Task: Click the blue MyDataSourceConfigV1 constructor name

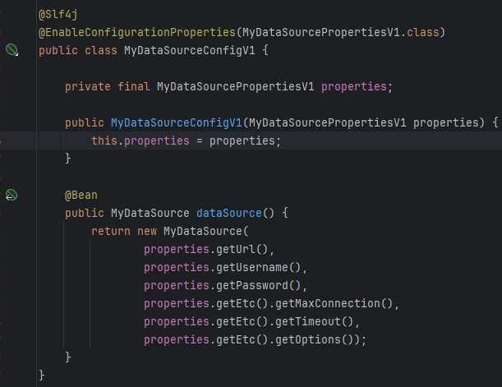Action: pyautogui.click(x=177, y=122)
